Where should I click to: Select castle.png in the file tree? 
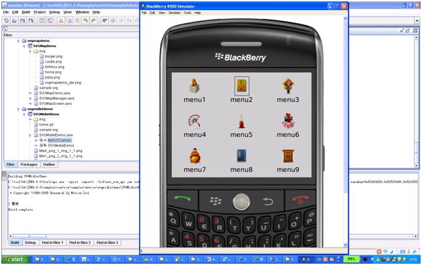[x=53, y=62]
